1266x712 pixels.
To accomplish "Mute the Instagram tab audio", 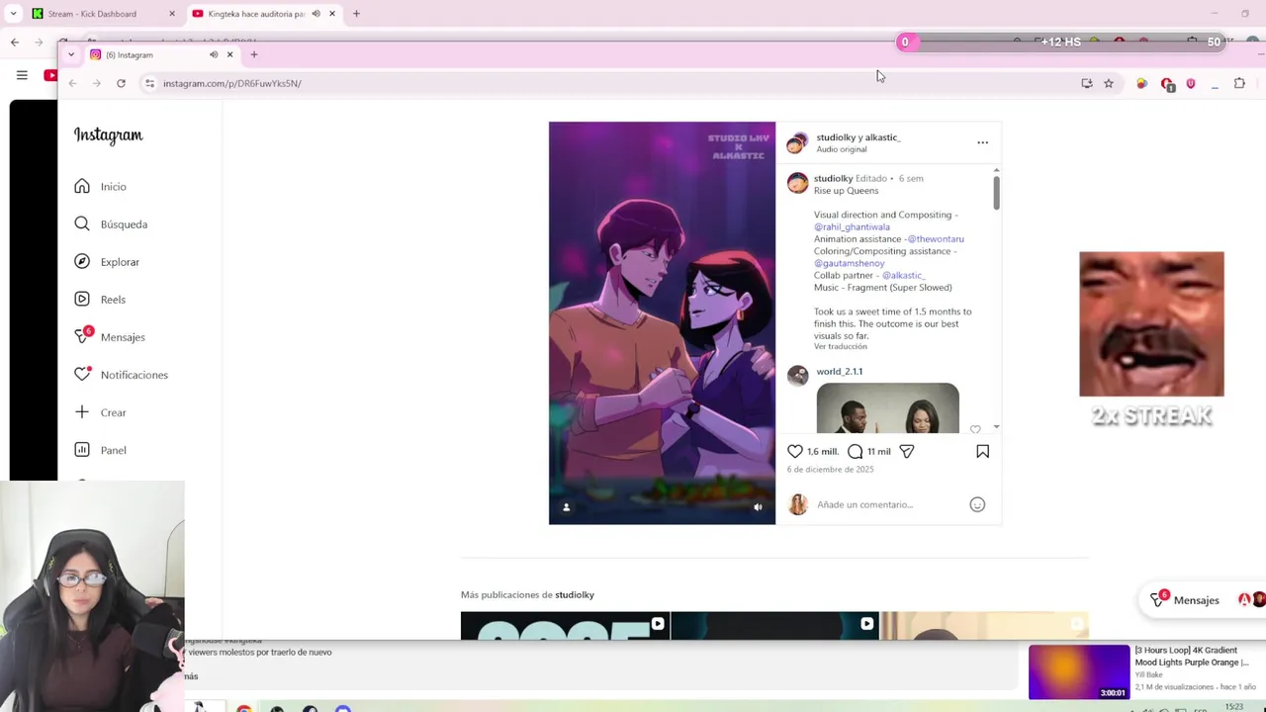I will 214,54.
